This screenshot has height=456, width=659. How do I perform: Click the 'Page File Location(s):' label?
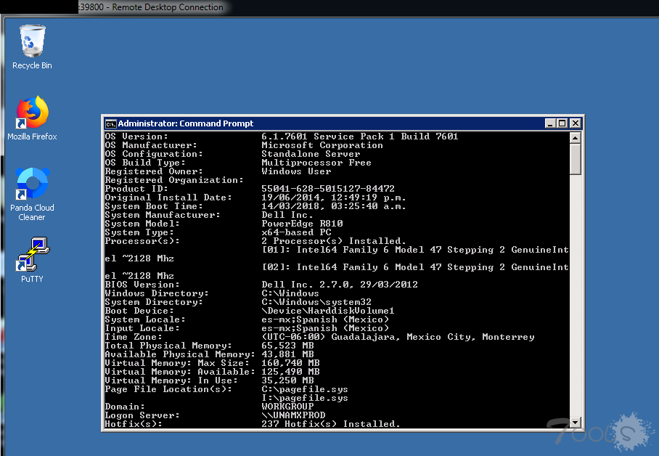(x=168, y=389)
